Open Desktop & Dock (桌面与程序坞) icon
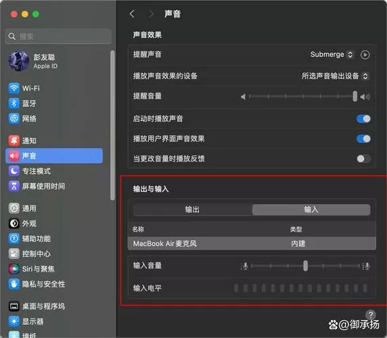The width and height of the screenshot is (387, 338). pyautogui.click(x=14, y=306)
